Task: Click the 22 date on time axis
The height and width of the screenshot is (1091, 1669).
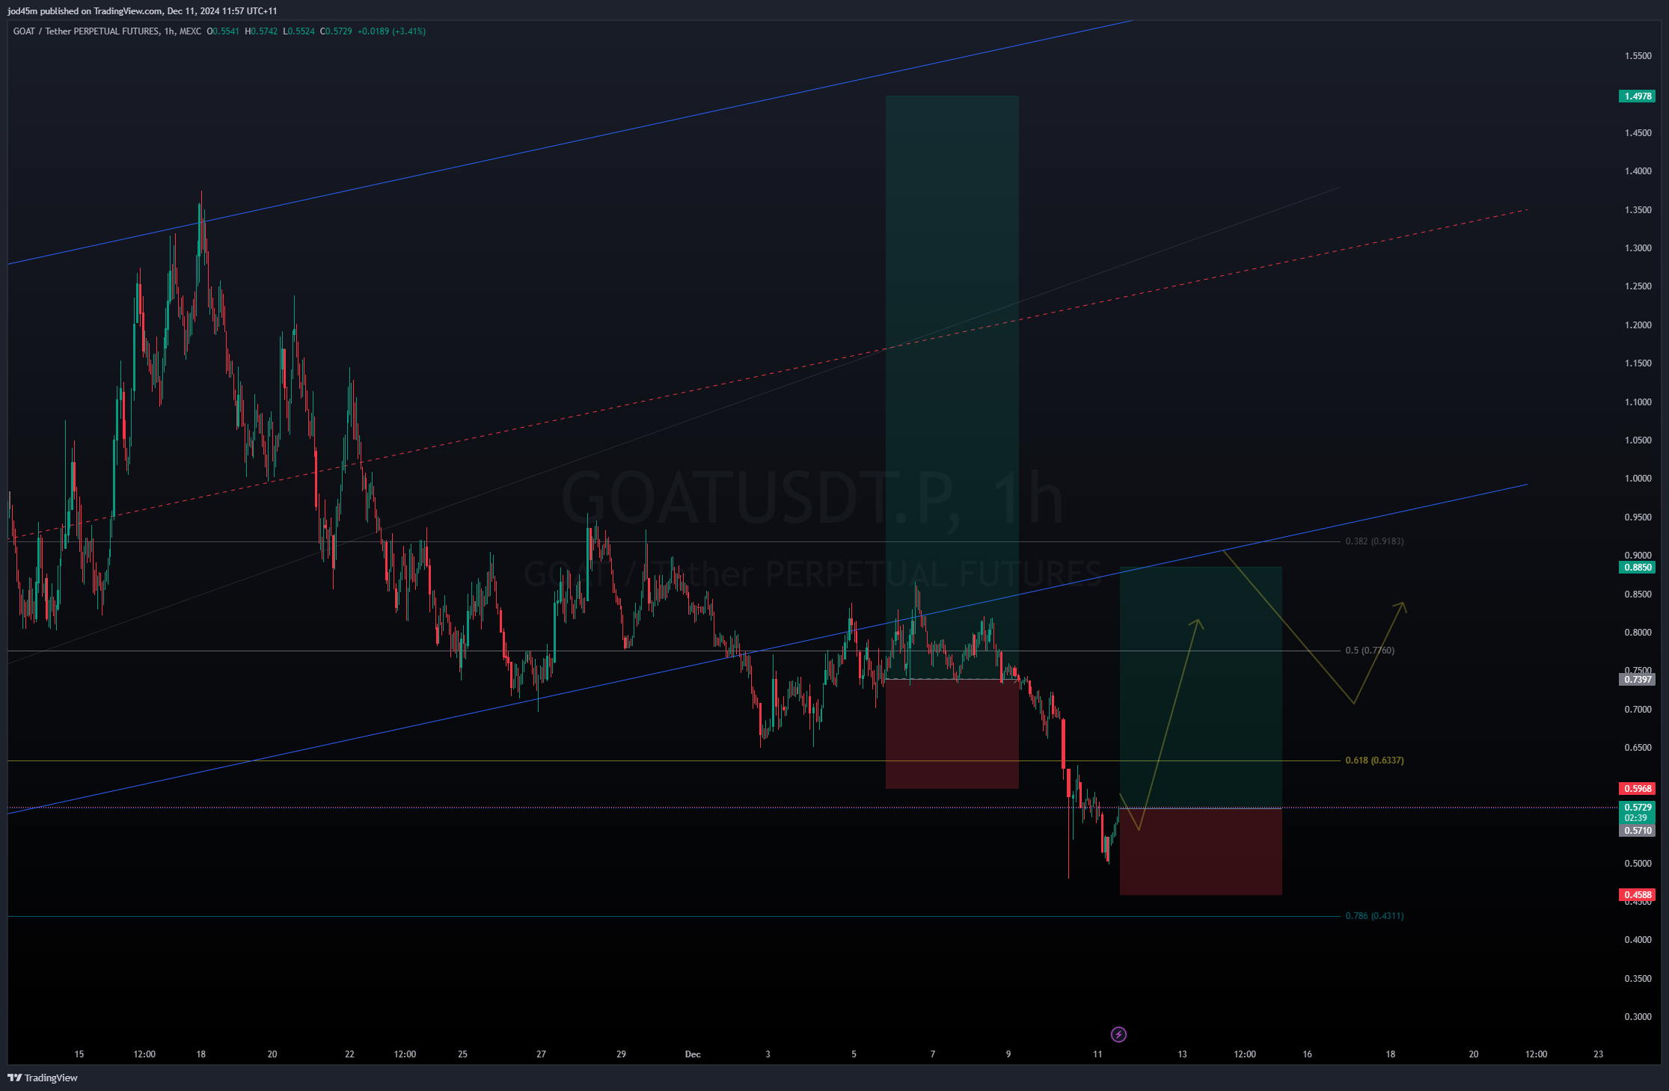Action: [349, 1054]
